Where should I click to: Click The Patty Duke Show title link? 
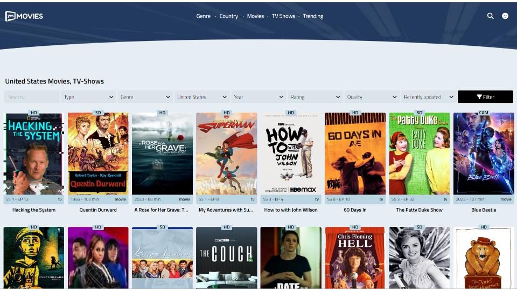coord(420,210)
